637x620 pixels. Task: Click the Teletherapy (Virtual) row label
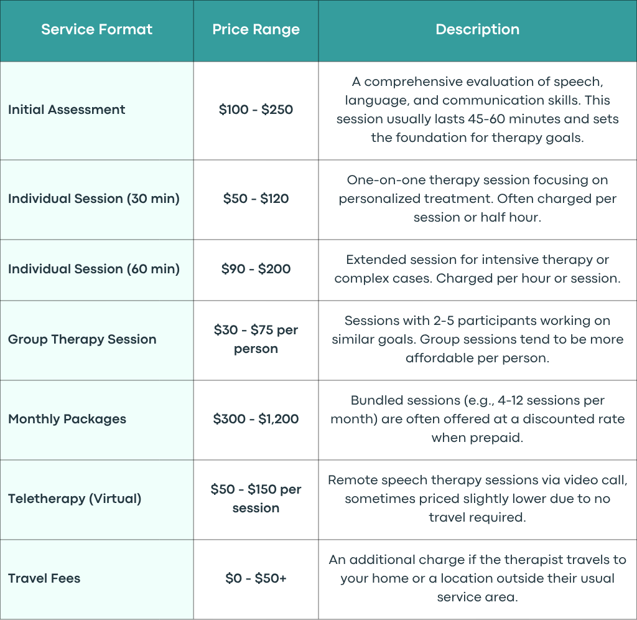click(x=75, y=499)
